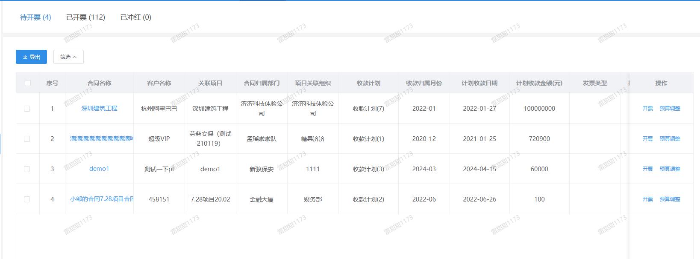The image size is (700, 259).
Task: Click the 100000000 amount cell
Action: pyautogui.click(x=539, y=109)
